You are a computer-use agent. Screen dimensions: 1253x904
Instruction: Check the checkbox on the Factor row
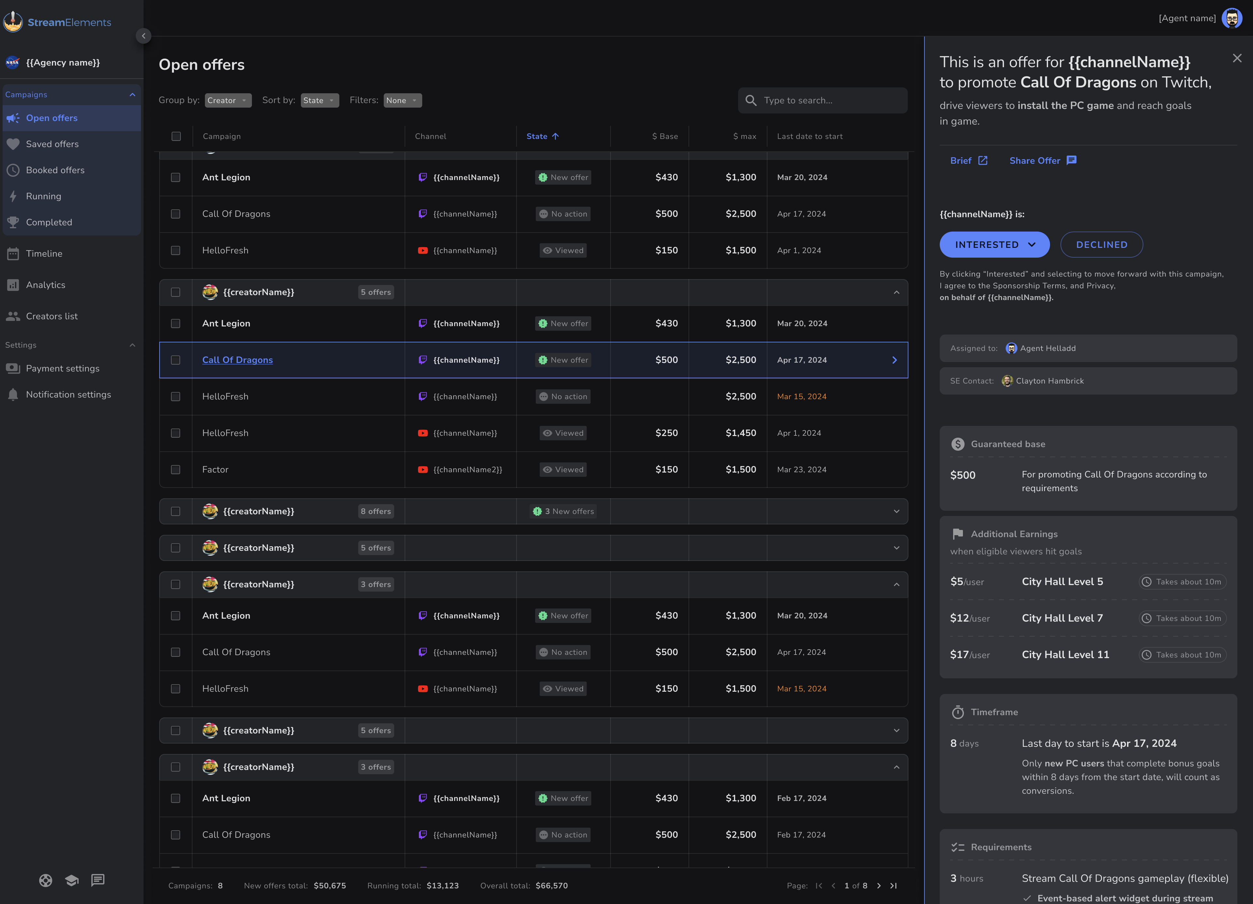[176, 470]
